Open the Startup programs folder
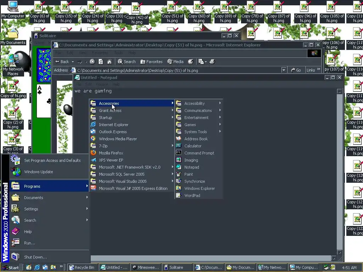Image resolution: width=363 pixels, height=272 pixels. tap(132, 118)
